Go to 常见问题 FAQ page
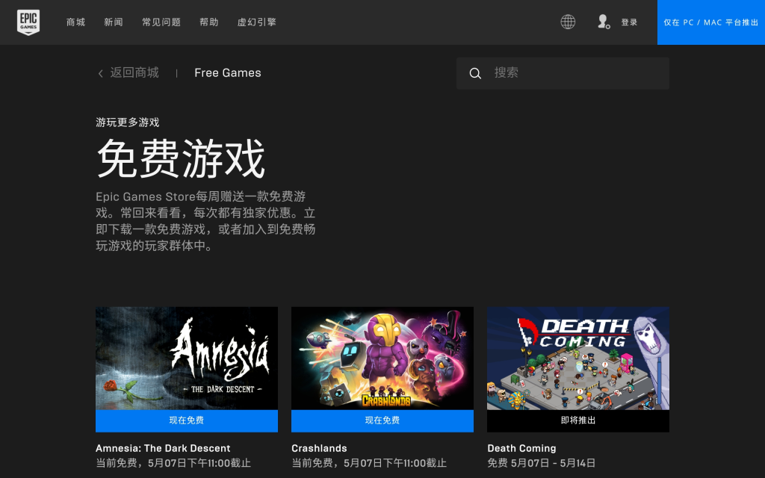Viewport: 765px width, 478px height. click(161, 22)
